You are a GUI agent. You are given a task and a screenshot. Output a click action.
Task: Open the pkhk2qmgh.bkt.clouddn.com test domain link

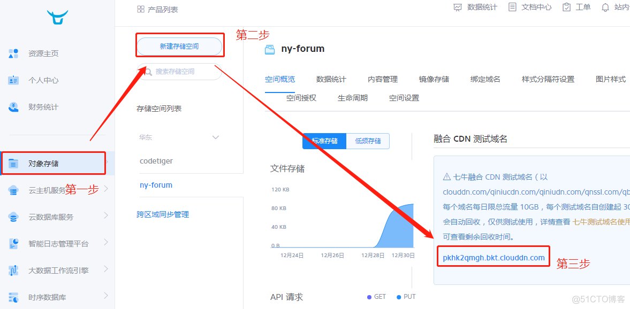(x=494, y=258)
